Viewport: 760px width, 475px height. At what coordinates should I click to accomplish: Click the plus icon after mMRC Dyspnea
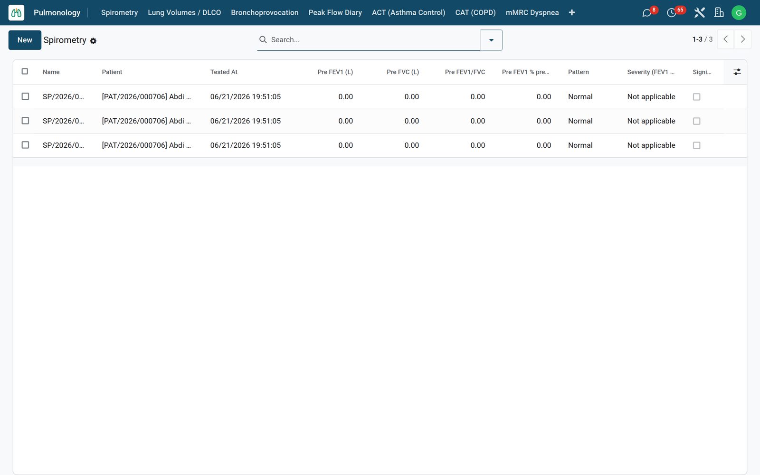(x=572, y=12)
